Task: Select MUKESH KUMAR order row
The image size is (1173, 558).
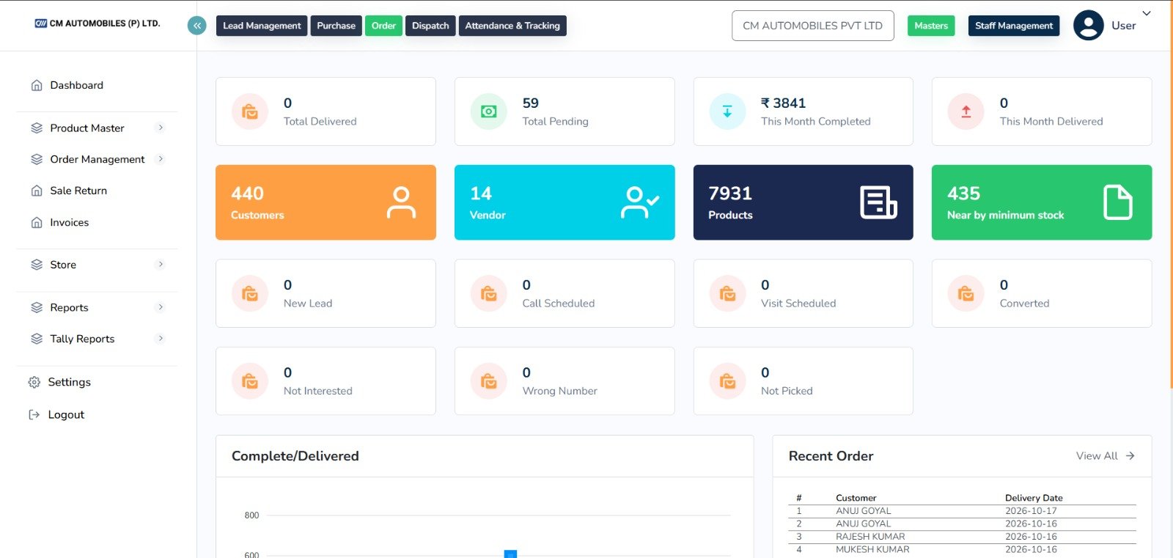Action: [962, 550]
